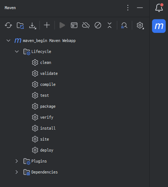Reload all Maven projects
The width and height of the screenshot is (168, 187).
click(x=8, y=26)
